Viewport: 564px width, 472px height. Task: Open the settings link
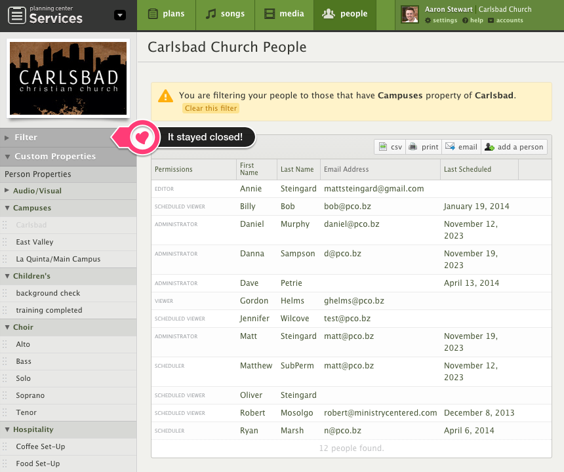pyautogui.click(x=441, y=21)
